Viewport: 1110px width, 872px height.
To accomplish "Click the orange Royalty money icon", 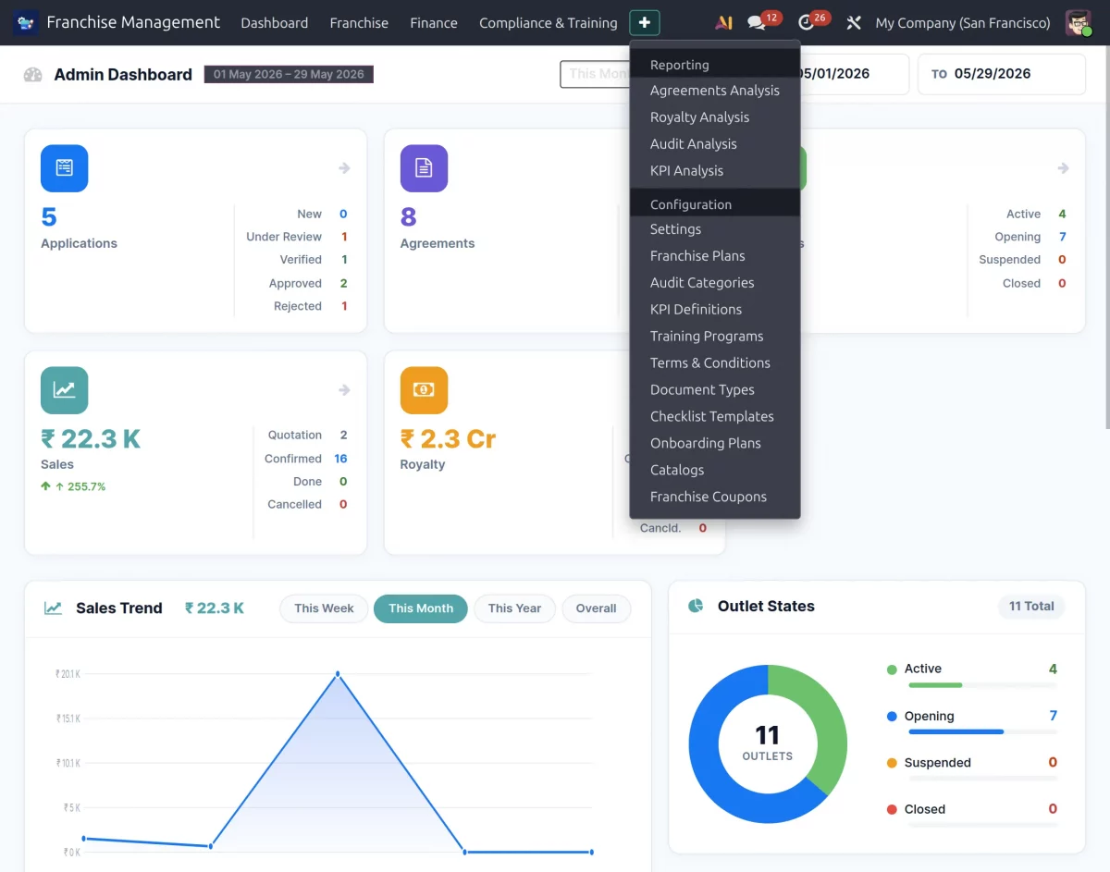I will (424, 390).
